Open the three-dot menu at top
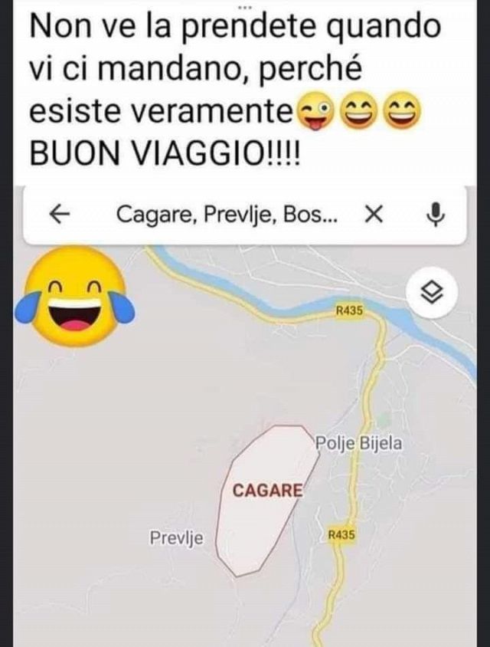The height and width of the screenshot is (647, 490). pyautogui.click(x=244, y=6)
